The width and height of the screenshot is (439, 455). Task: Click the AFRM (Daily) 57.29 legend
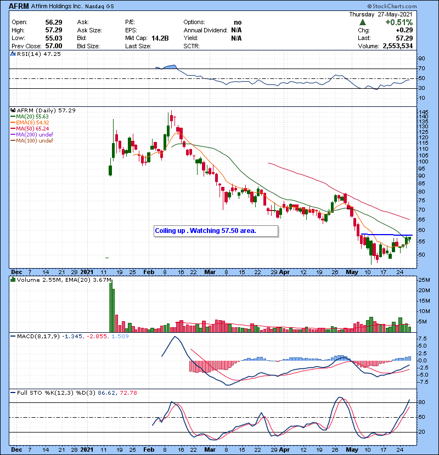46,111
